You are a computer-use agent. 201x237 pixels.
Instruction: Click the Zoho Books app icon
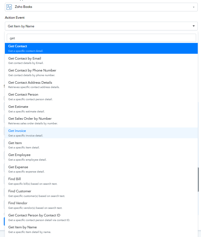[x=9, y=7]
